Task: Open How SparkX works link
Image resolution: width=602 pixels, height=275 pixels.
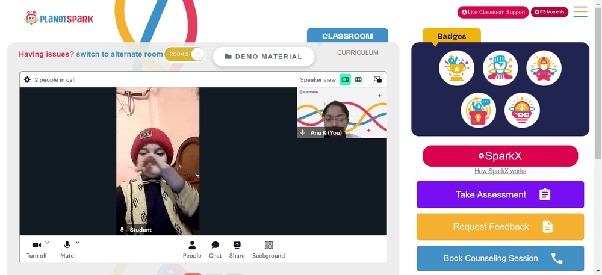Action: pos(500,171)
